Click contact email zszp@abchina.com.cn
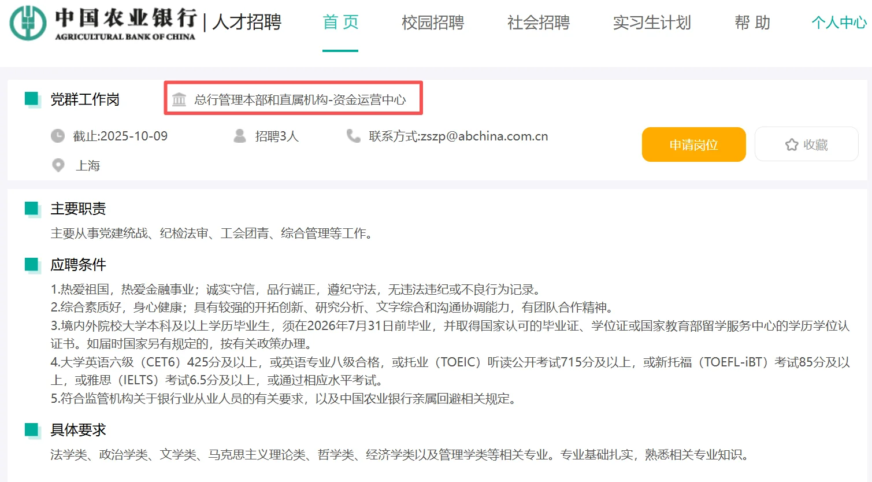The height and width of the screenshot is (482, 872). [484, 136]
